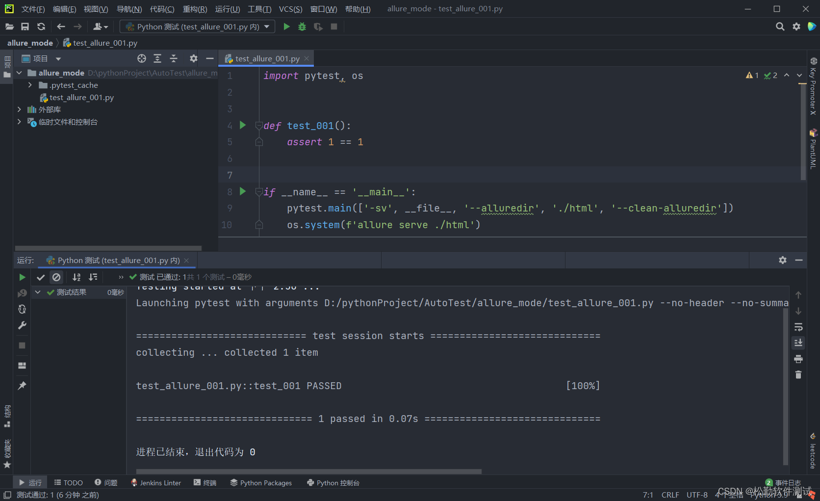Rerun tests in the run panel

tap(22, 277)
